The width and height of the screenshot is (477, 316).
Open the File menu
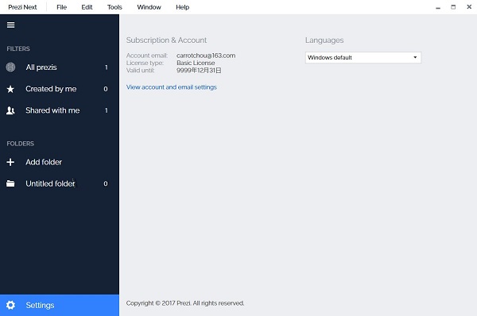[x=61, y=7]
